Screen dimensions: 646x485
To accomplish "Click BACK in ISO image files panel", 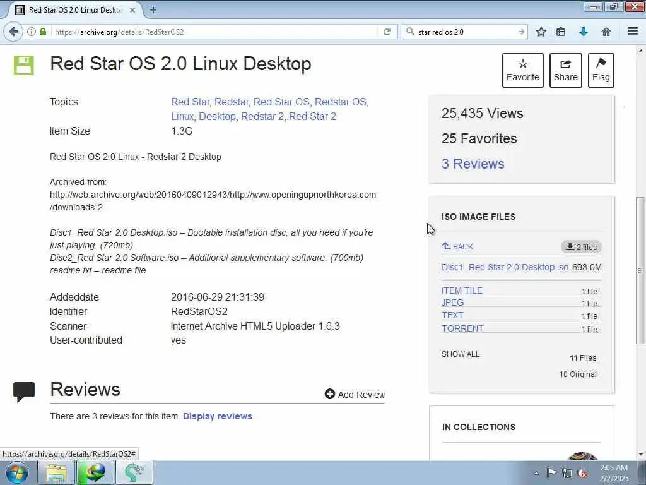I will click(458, 246).
